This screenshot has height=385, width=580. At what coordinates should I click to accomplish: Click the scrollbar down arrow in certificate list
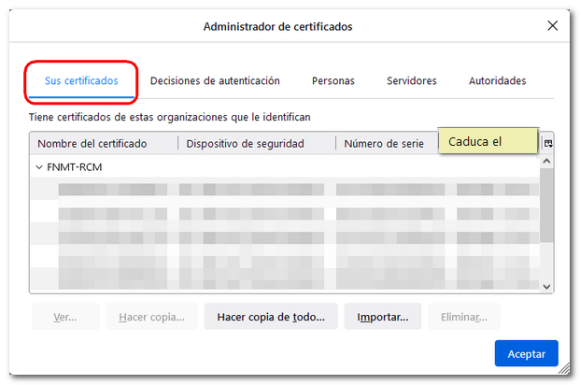tap(547, 287)
